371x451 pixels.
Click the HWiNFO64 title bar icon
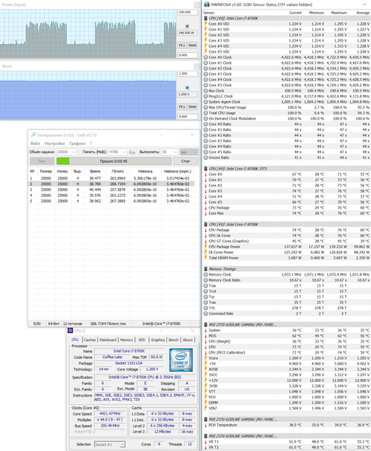tap(206, 4)
